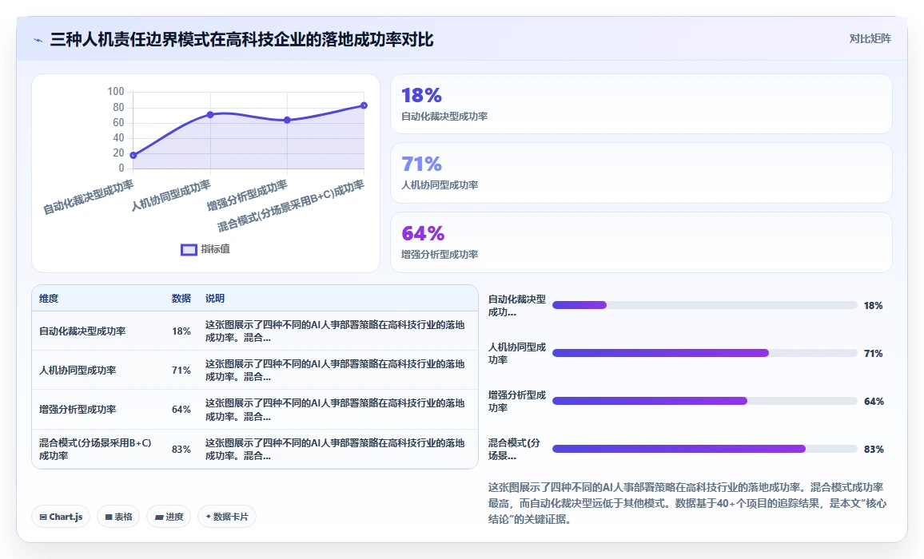Open the 71% 人机协同型成功率 data card
Image resolution: width=924 pixels, height=559 pixels.
tap(641, 173)
